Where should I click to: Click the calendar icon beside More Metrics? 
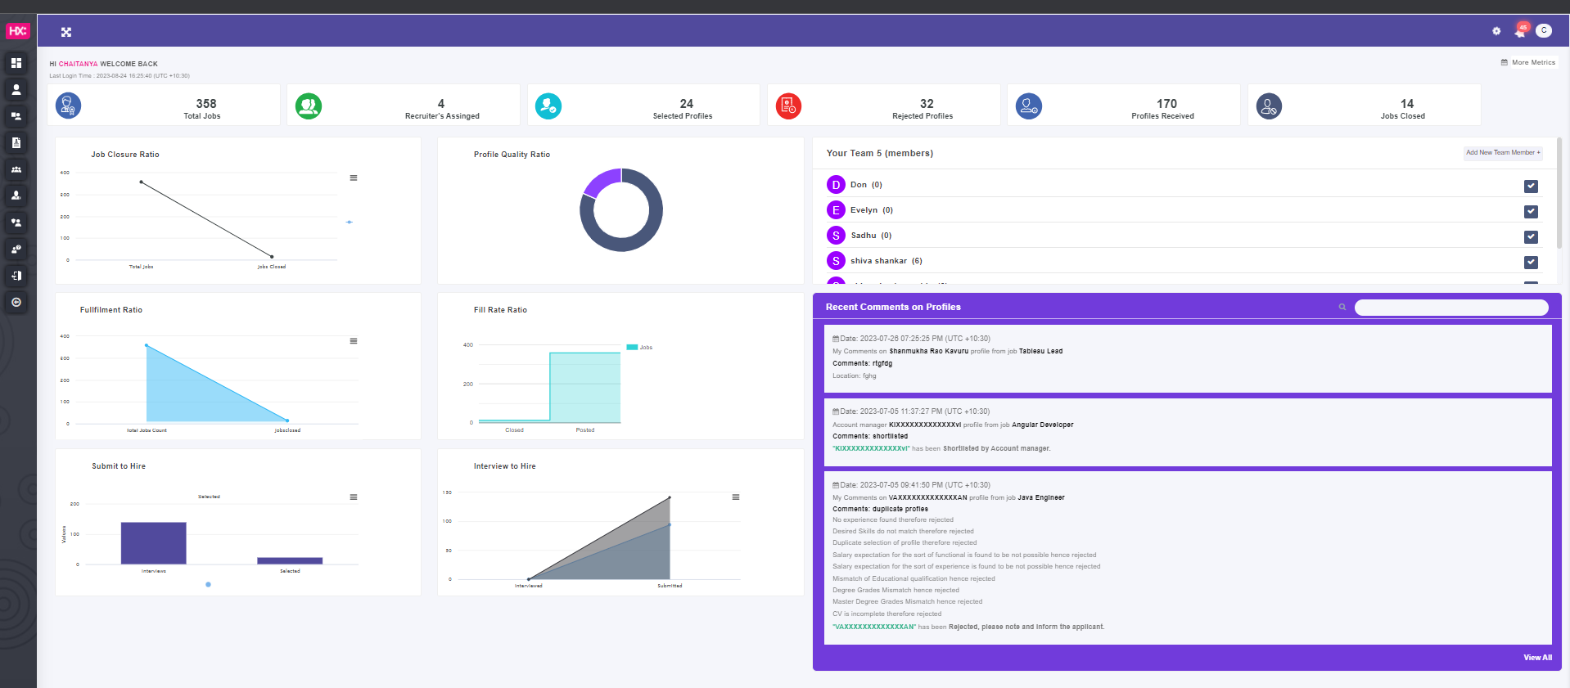click(x=1505, y=62)
